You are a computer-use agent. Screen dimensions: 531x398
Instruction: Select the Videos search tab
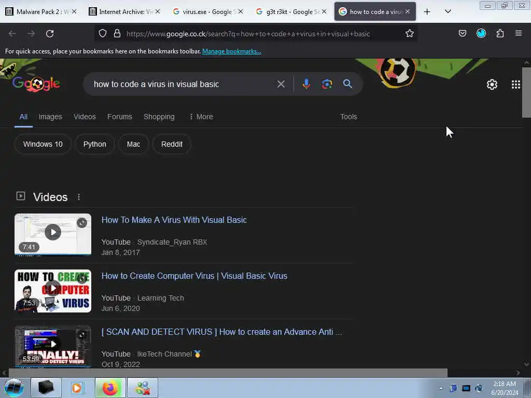[85, 117]
